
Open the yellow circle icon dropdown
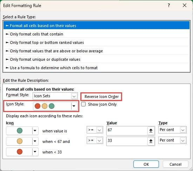point(35,141)
